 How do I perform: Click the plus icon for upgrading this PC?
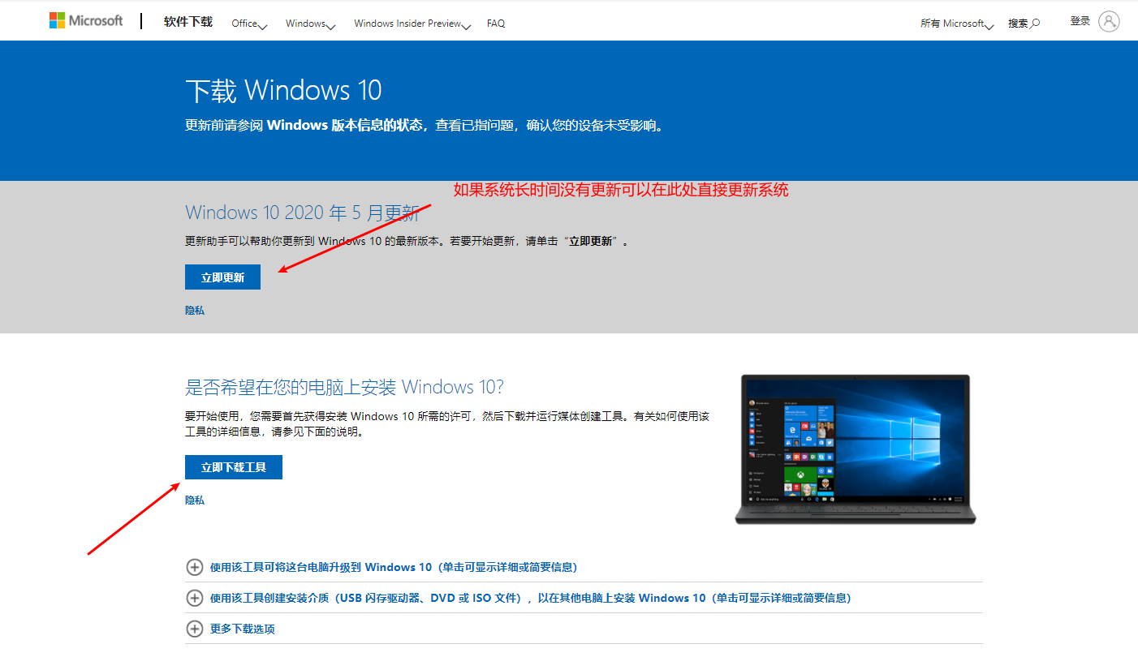click(195, 567)
